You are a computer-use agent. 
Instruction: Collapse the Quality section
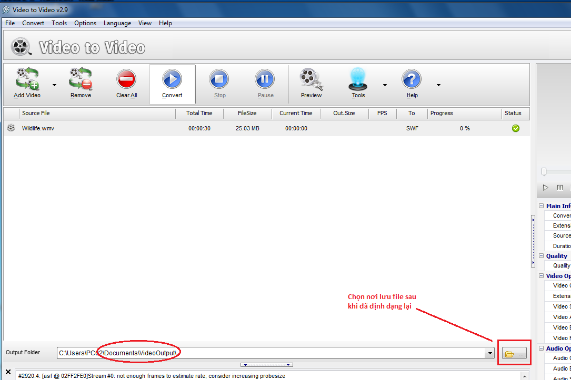click(x=541, y=256)
